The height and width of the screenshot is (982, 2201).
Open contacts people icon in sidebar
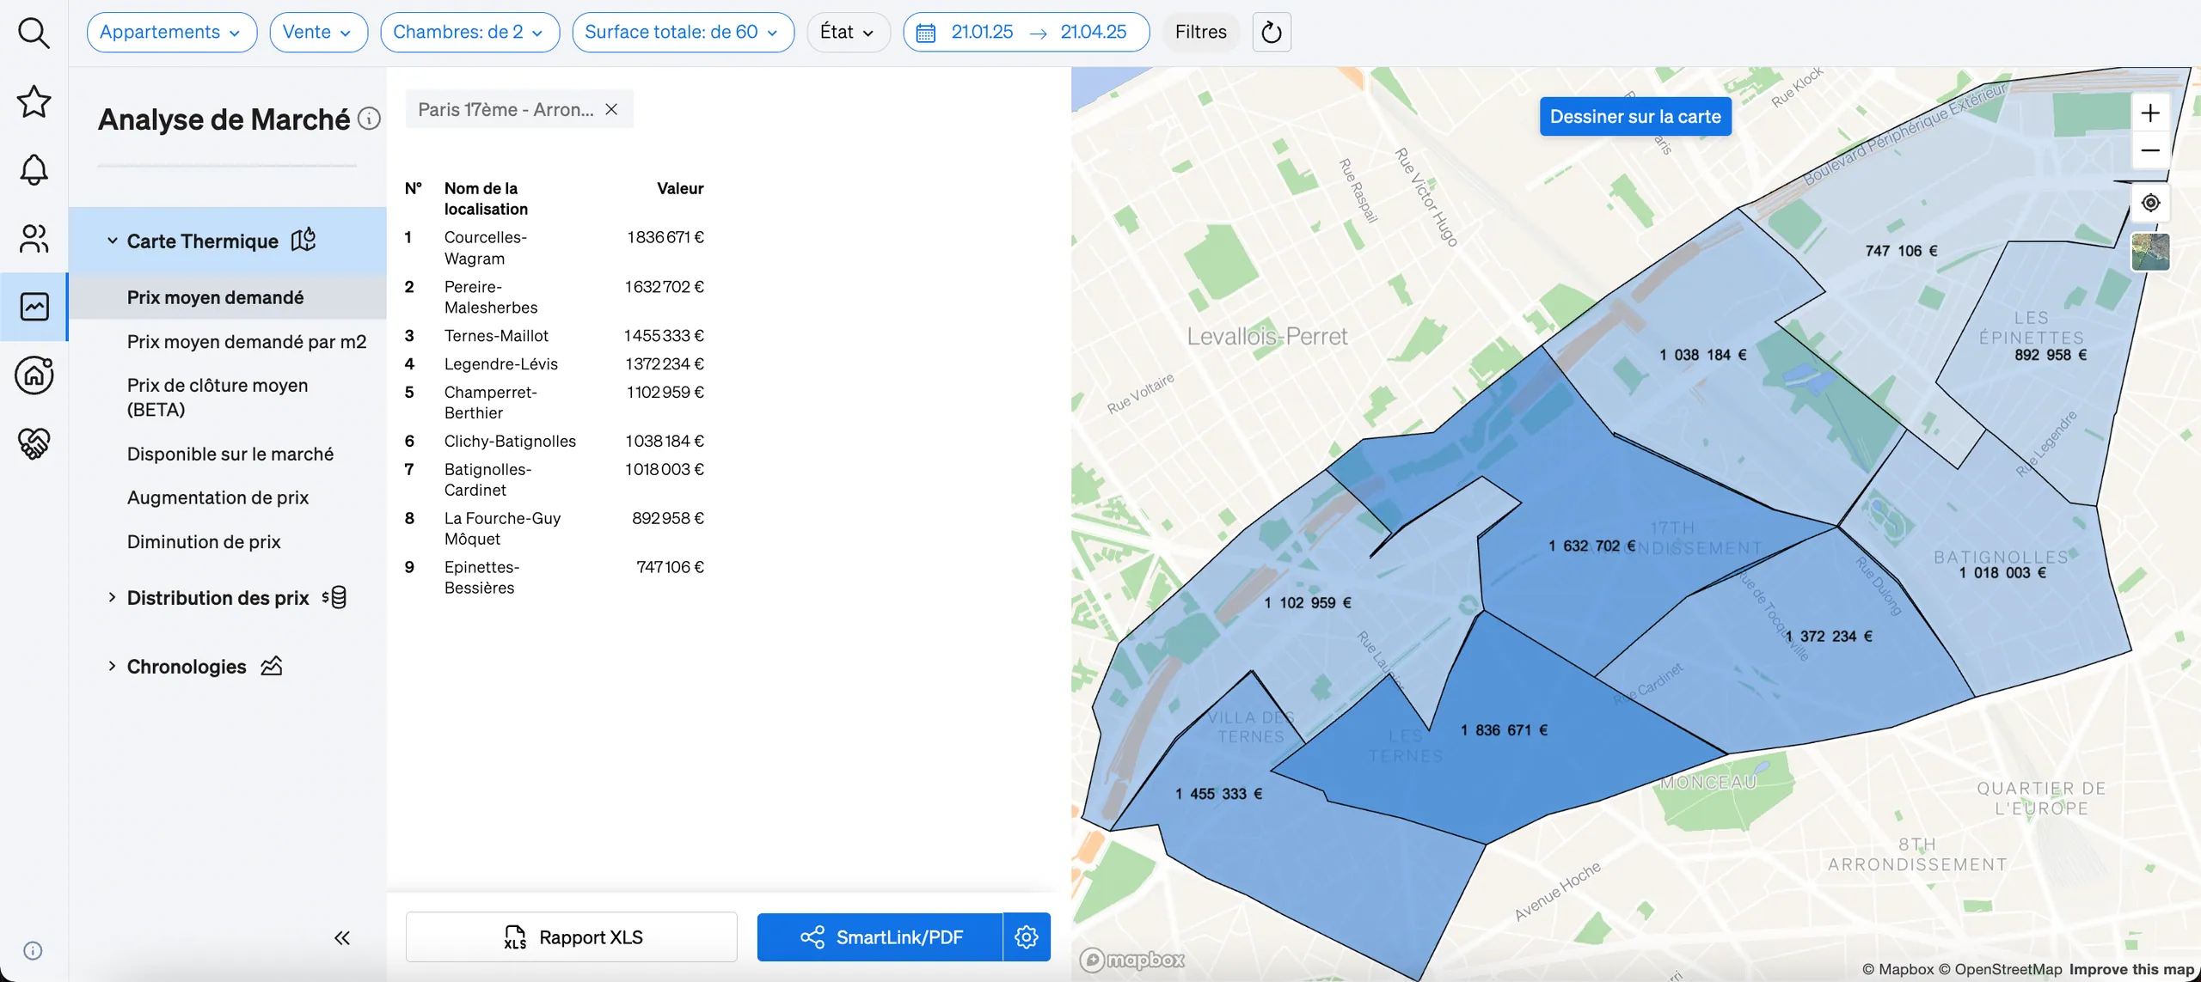(x=34, y=238)
